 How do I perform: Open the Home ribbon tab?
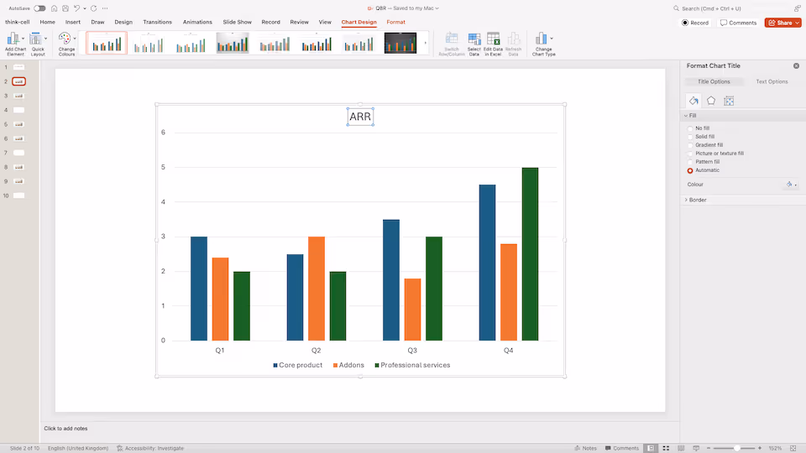tap(47, 22)
